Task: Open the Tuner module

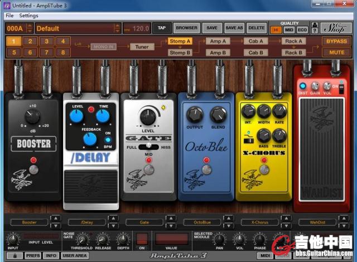Action: 142,47
